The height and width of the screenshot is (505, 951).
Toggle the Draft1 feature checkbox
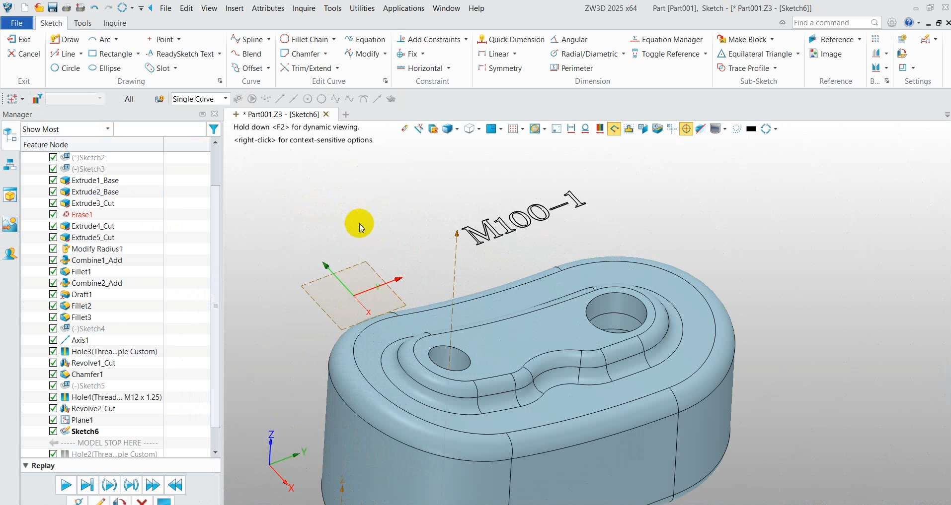pyautogui.click(x=53, y=294)
